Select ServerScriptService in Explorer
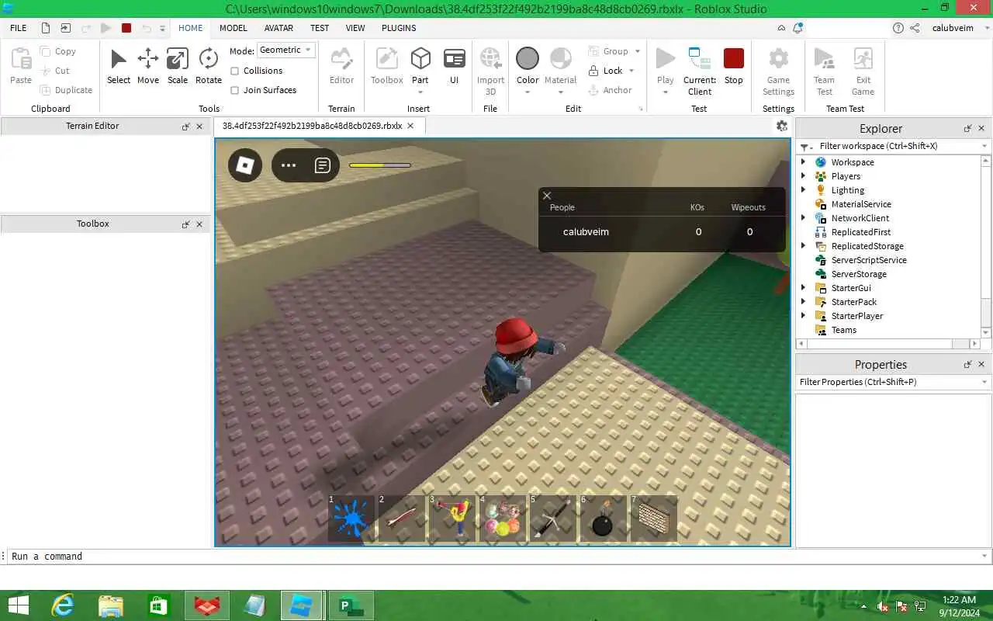Viewport: 993px width, 621px height. [869, 260]
